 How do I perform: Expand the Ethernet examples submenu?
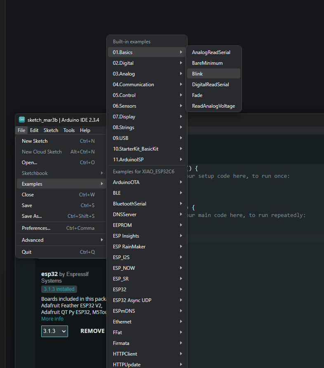147,322
